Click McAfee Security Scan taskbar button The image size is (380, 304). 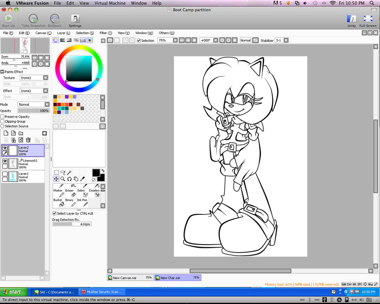102,292
